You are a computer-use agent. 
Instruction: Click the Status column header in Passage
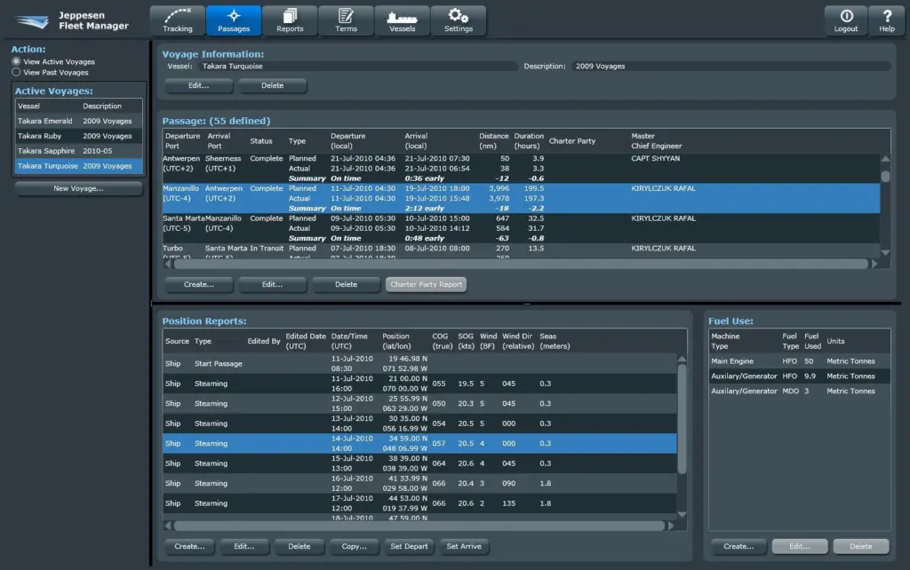[261, 141]
